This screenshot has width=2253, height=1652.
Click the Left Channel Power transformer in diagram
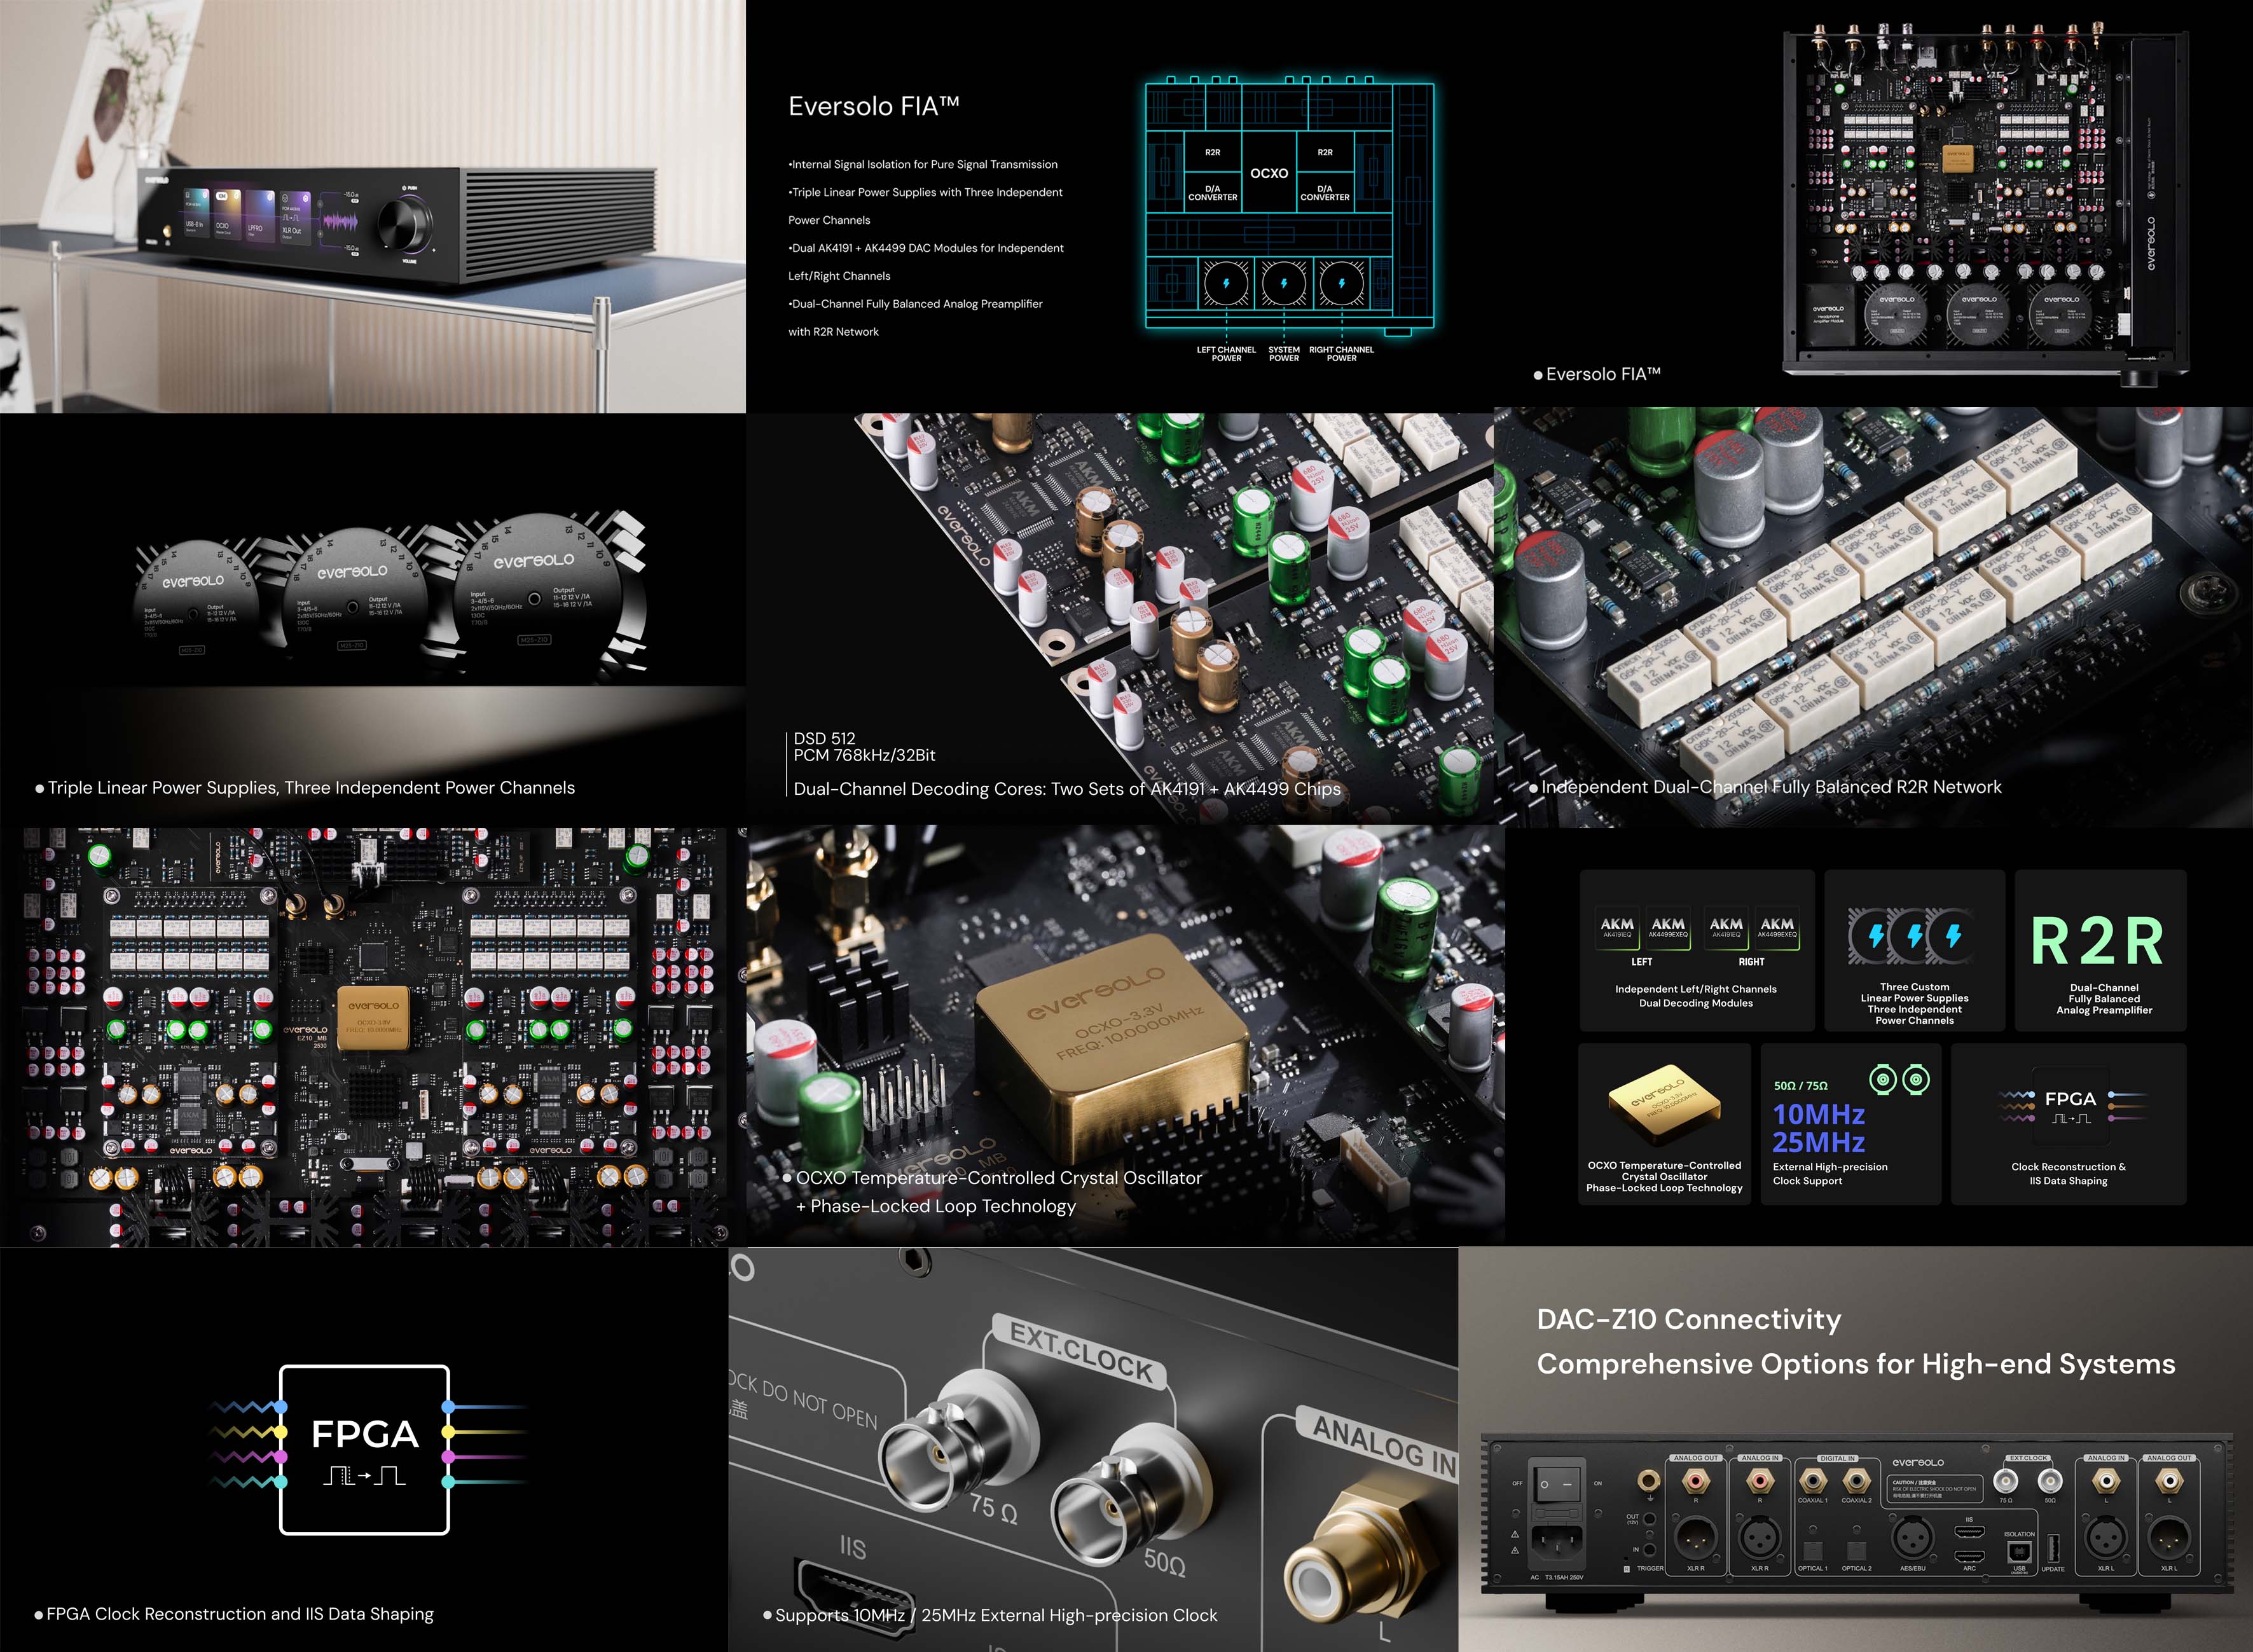tap(1225, 284)
